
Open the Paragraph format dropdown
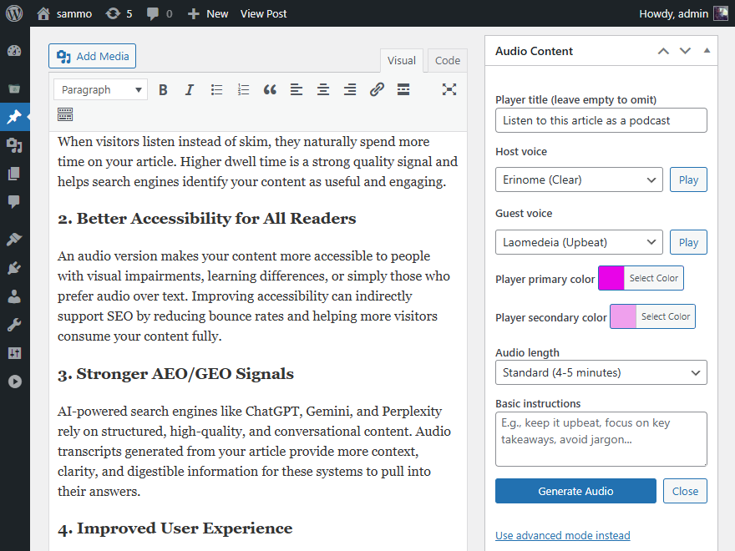[x=100, y=89]
